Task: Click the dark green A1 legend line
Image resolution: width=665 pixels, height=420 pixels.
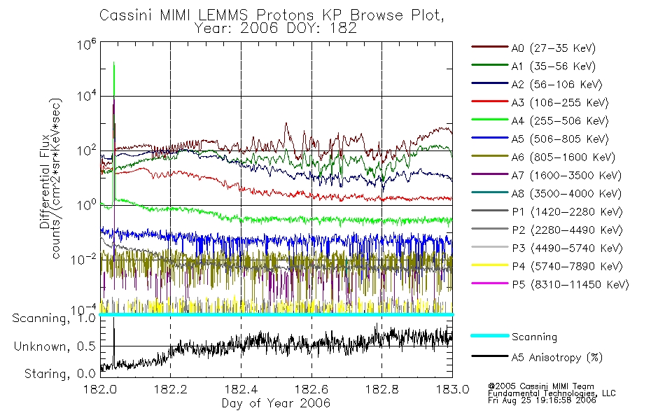Action: tap(489, 65)
